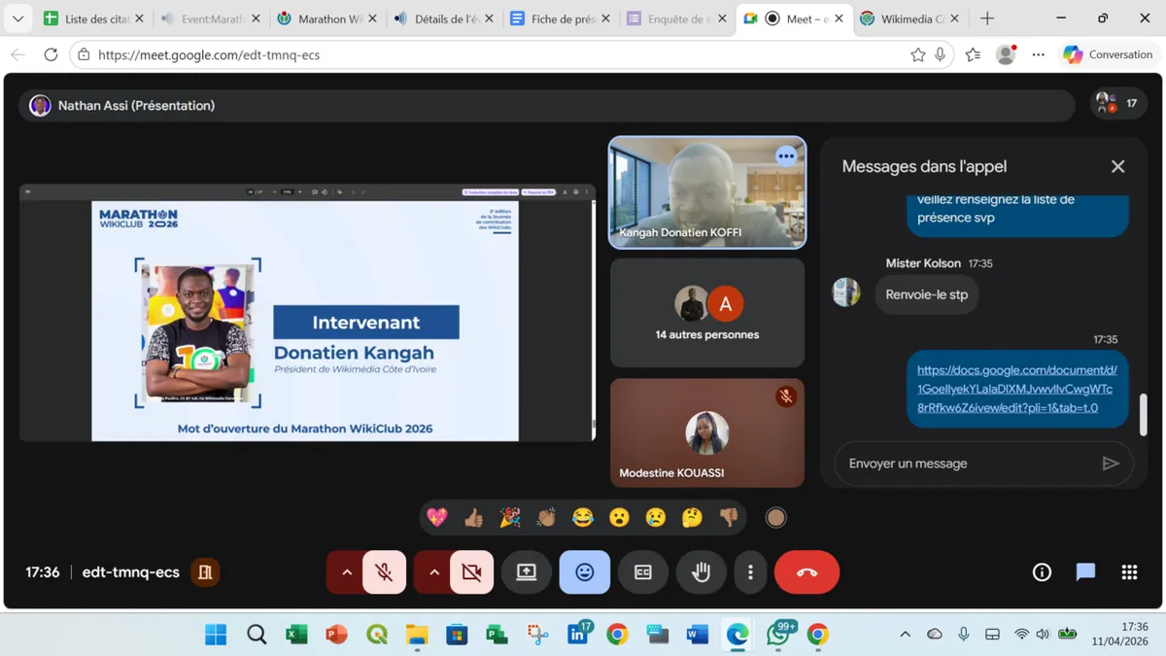Click the send message arrow icon

(x=1111, y=464)
